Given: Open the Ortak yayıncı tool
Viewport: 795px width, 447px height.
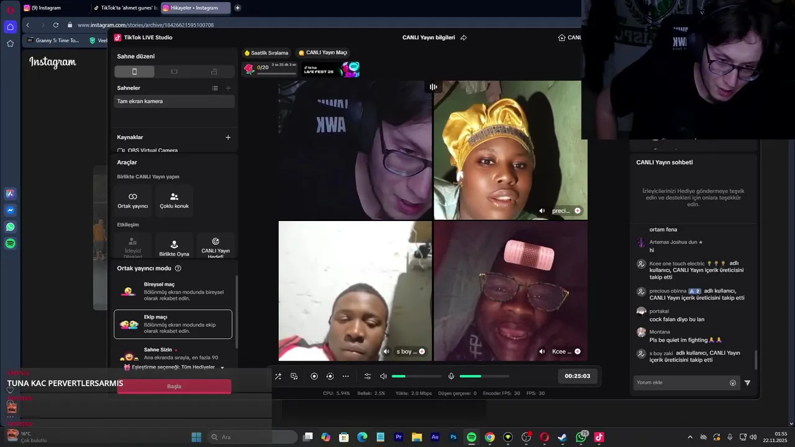Looking at the screenshot, I should pos(133,201).
